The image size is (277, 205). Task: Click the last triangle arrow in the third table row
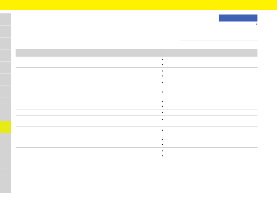[162, 106]
